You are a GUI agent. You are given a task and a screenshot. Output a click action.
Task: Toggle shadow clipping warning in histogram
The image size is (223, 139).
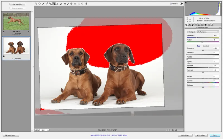(x=186, y=3)
